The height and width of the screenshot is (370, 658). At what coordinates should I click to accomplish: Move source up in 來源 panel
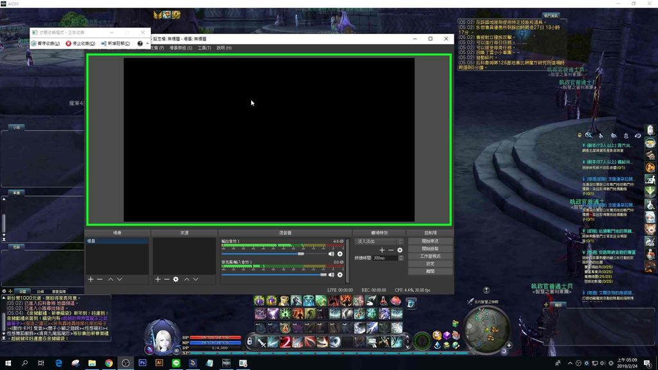(187, 279)
